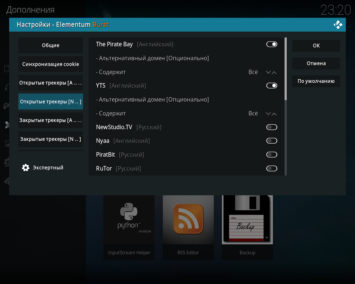Click the Дополнения page title

[x=31, y=10]
